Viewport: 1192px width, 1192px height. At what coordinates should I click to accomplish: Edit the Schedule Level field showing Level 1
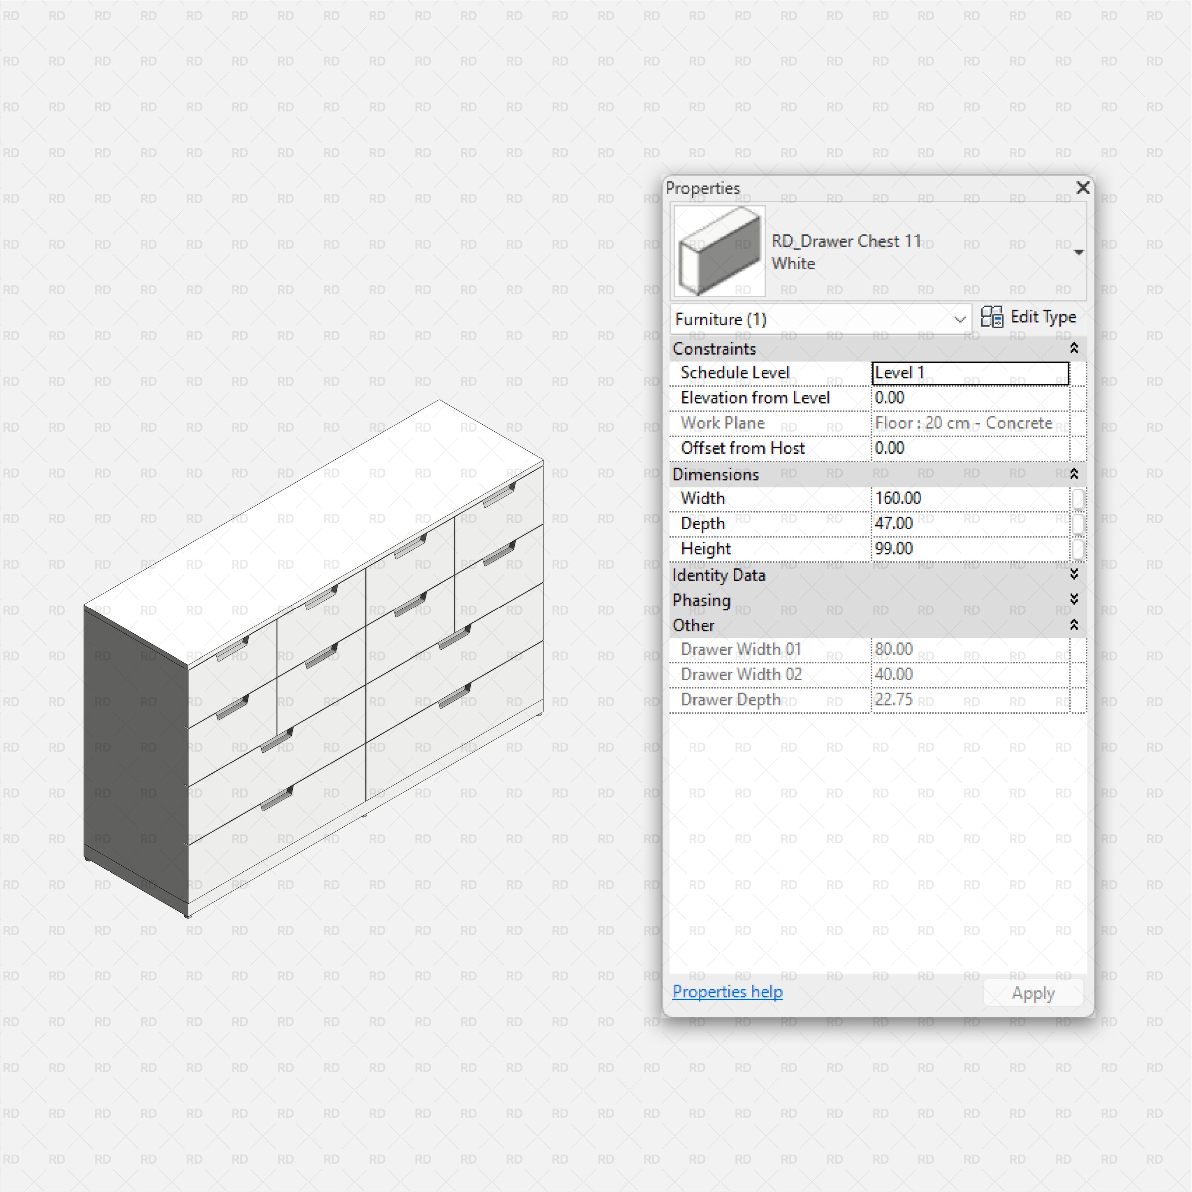coord(968,372)
